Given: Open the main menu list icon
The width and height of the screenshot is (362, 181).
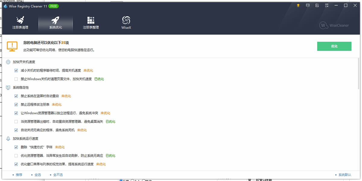Looking at the screenshot, I should [x=327, y=5].
